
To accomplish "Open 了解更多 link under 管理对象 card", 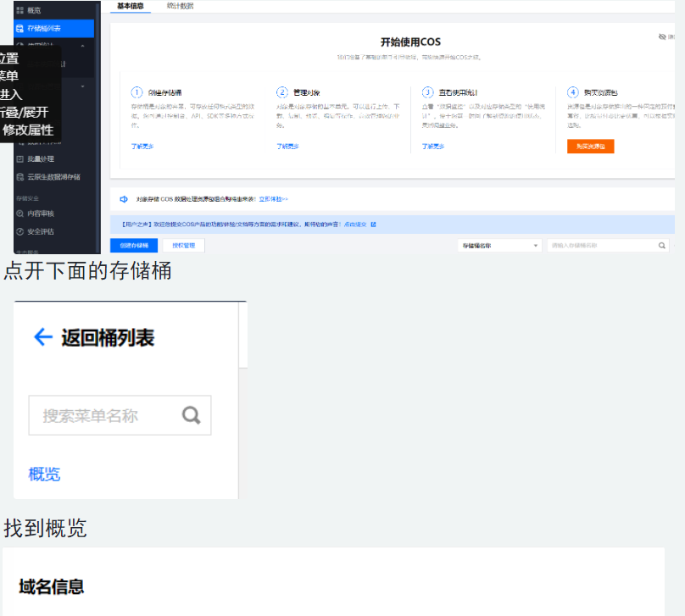I will 288,147.
